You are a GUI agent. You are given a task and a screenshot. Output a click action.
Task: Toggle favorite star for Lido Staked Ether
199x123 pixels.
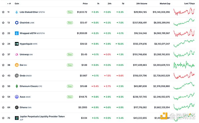click(x=3, y=12)
